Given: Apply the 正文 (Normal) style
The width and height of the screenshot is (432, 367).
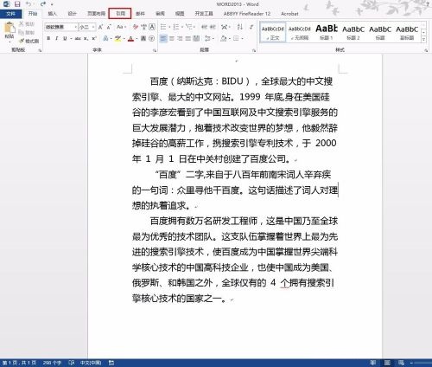Looking at the screenshot, I should (x=273, y=32).
